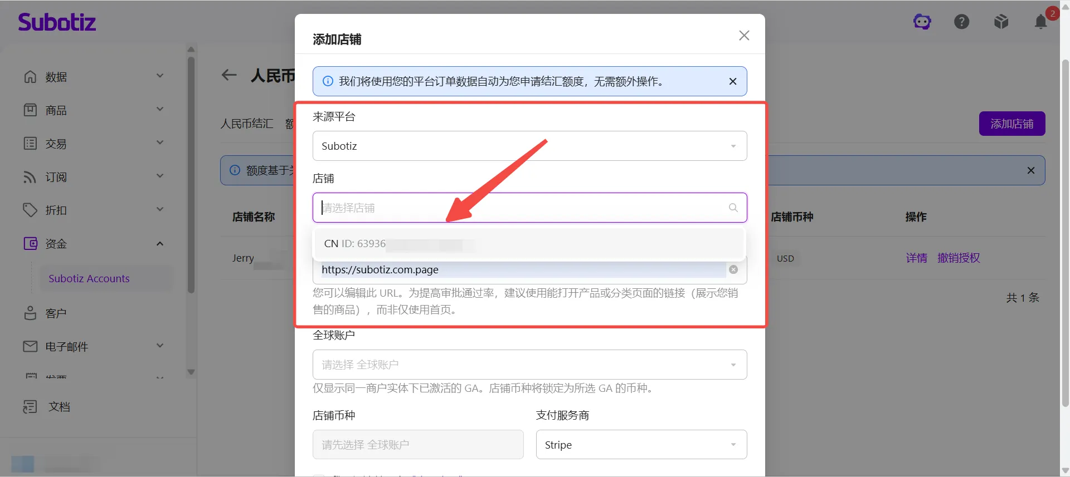Viewport: 1070px width, 477px height.
Task: Click the 交易 list icon in sidebar
Action: (x=30, y=144)
